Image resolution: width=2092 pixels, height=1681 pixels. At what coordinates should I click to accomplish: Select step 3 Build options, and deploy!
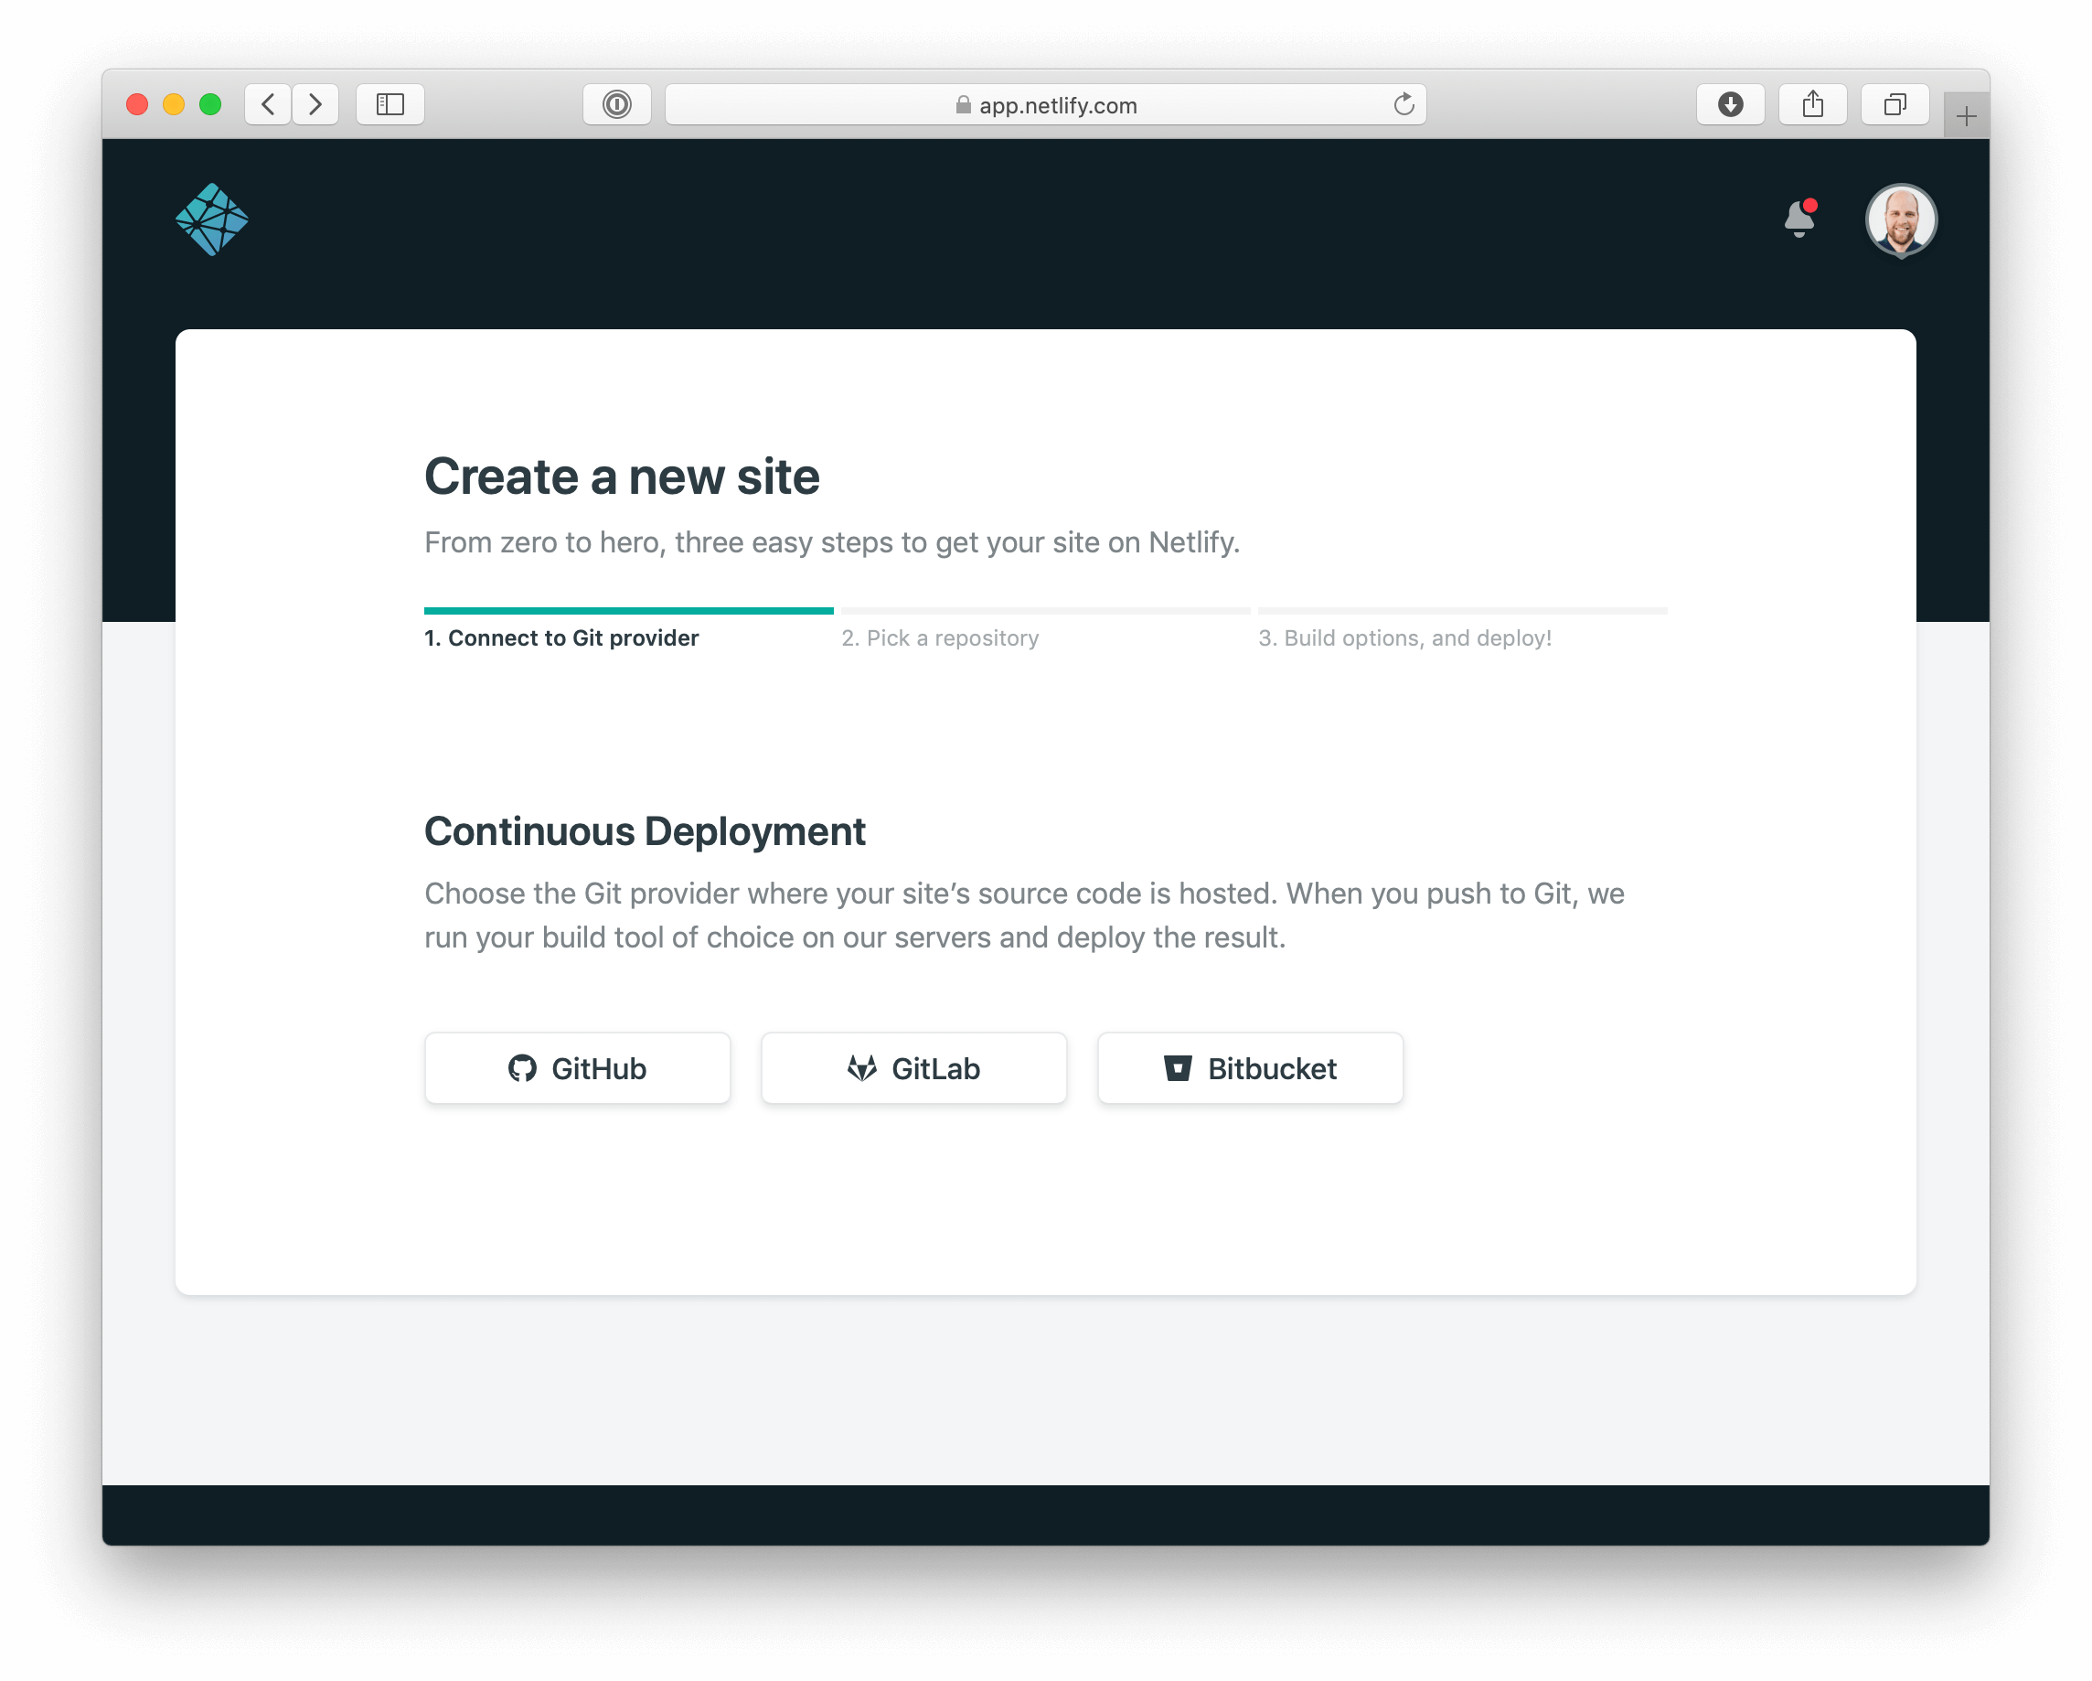(1462, 630)
